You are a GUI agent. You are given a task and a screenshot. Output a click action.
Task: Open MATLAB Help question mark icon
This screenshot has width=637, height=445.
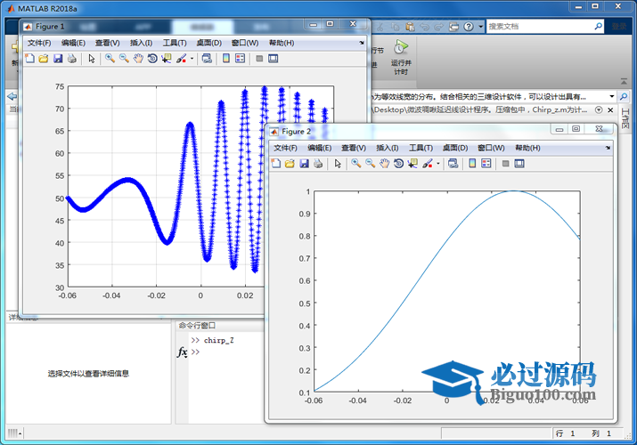click(469, 27)
